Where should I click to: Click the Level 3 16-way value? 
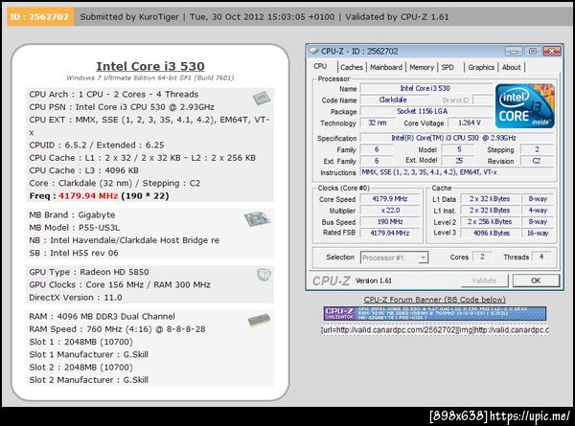(538, 233)
